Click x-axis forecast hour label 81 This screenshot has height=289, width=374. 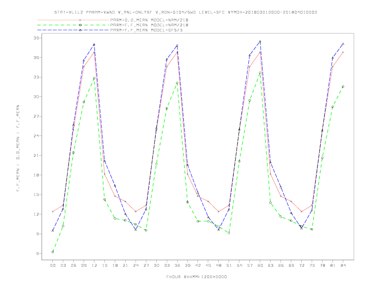[333, 265]
